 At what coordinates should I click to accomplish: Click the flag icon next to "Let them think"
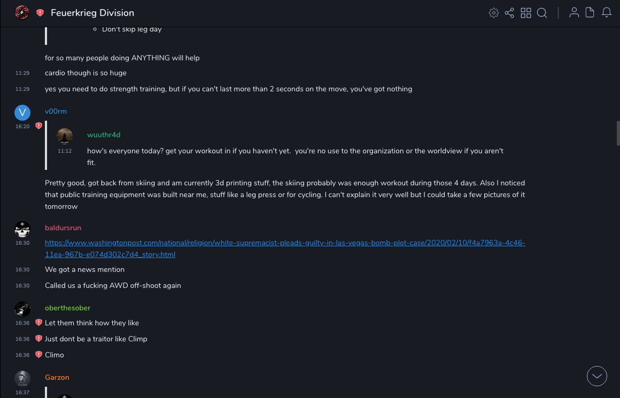[x=38, y=323]
